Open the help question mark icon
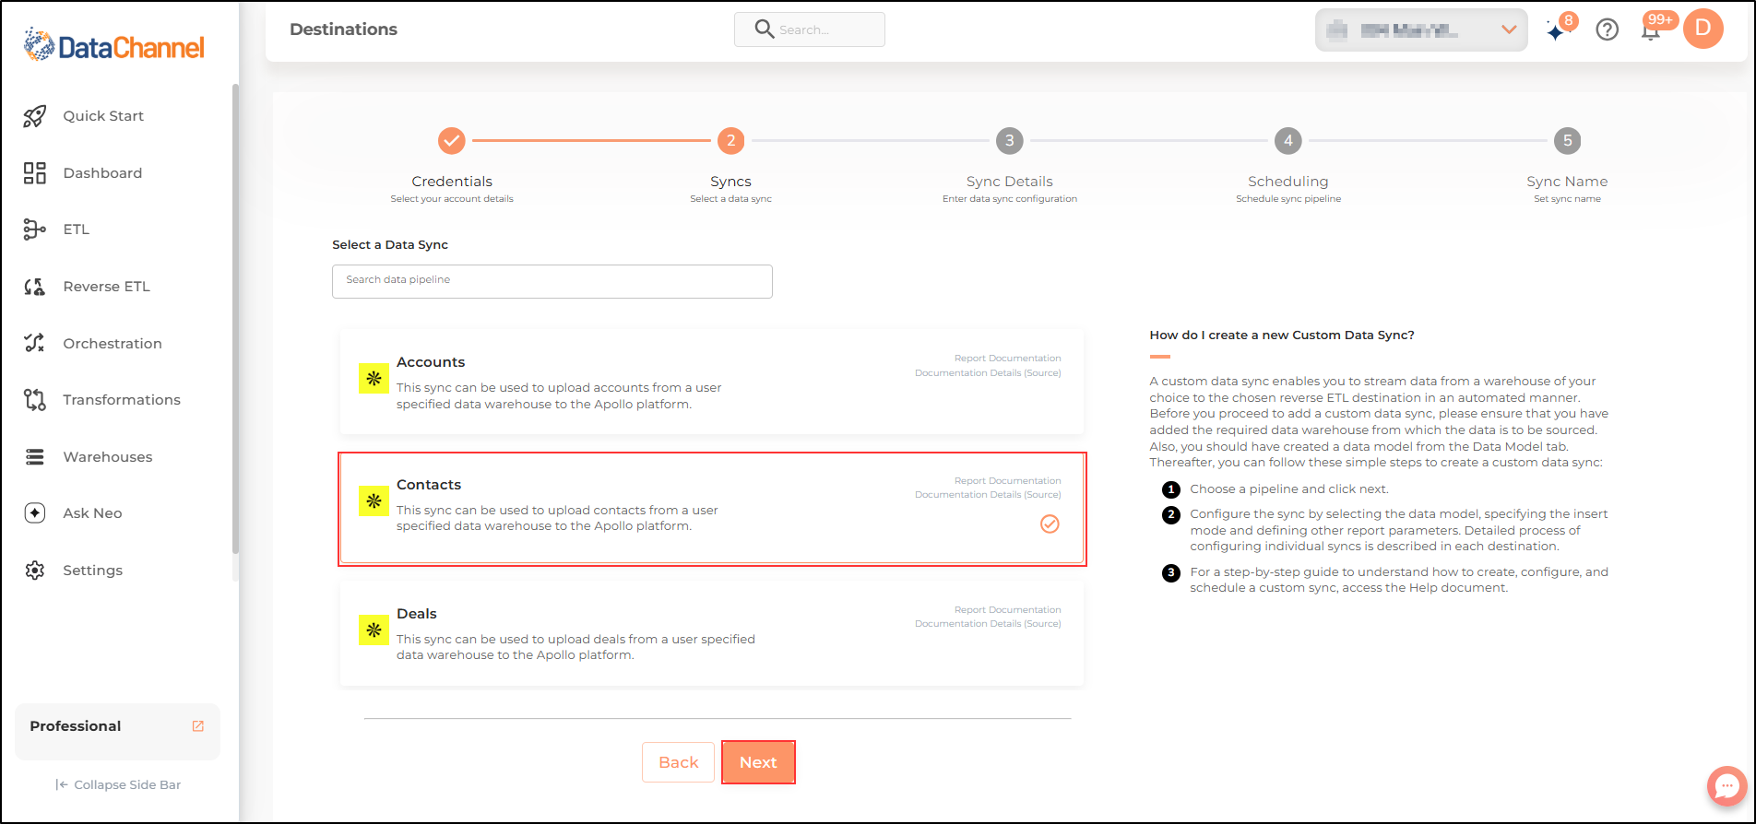The width and height of the screenshot is (1756, 824). [x=1608, y=29]
